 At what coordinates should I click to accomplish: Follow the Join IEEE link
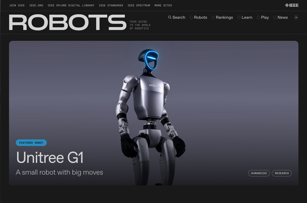click(x=17, y=5)
